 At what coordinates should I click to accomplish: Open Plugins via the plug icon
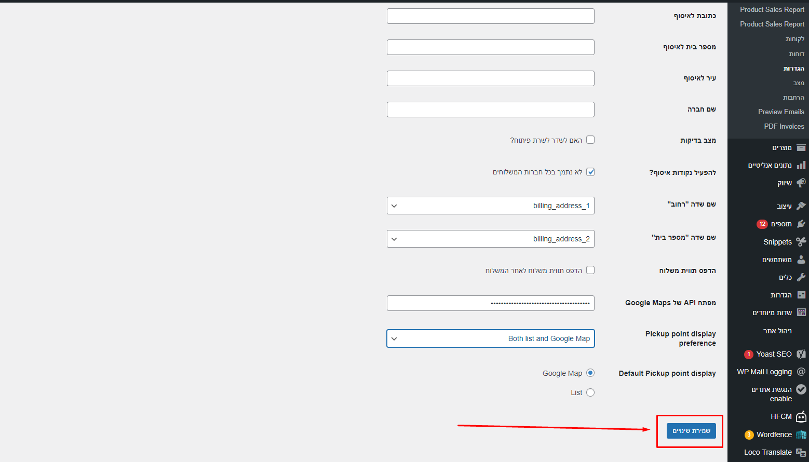(x=801, y=224)
